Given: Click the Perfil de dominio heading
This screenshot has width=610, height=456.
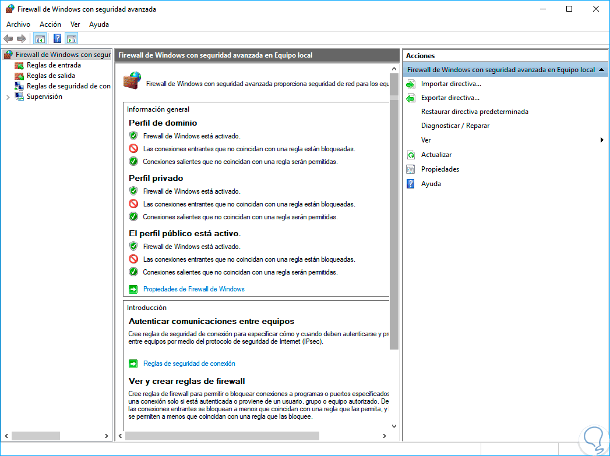Looking at the screenshot, I should pyautogui.click(x=163, y=123).
